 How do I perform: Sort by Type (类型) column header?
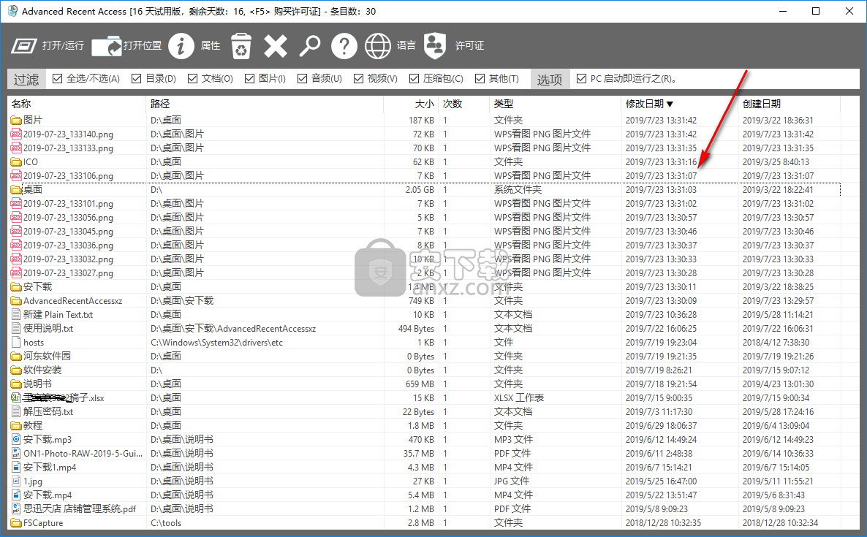(x=555, y=104)
